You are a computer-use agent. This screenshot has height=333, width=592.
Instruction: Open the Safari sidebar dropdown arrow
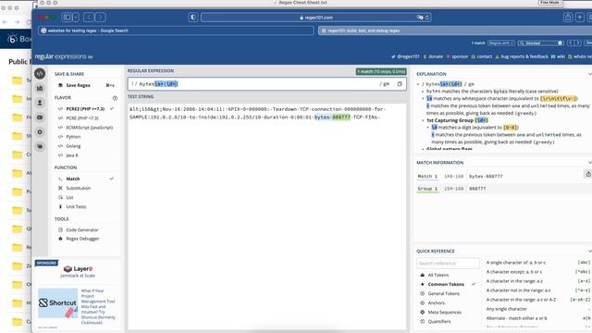click(76, 18)
